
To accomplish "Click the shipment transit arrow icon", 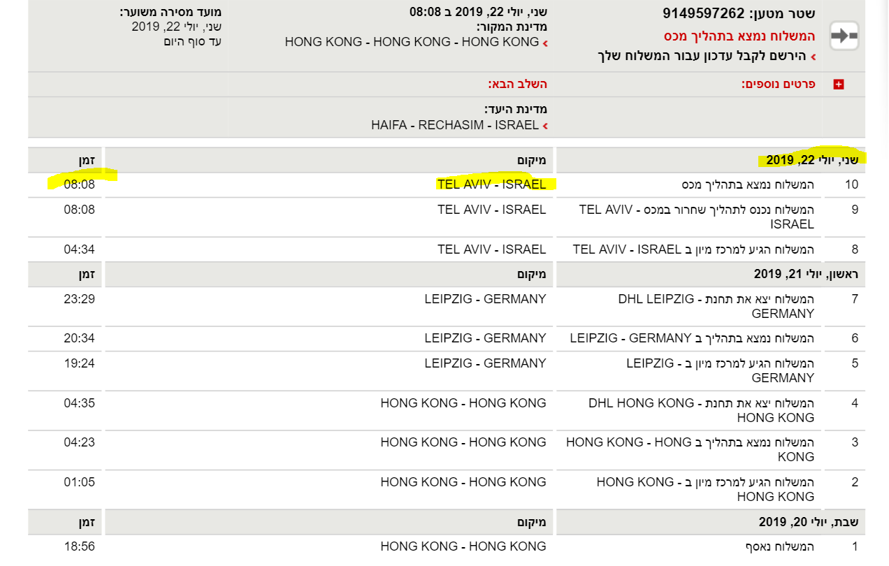I will (x=844, y=36).
